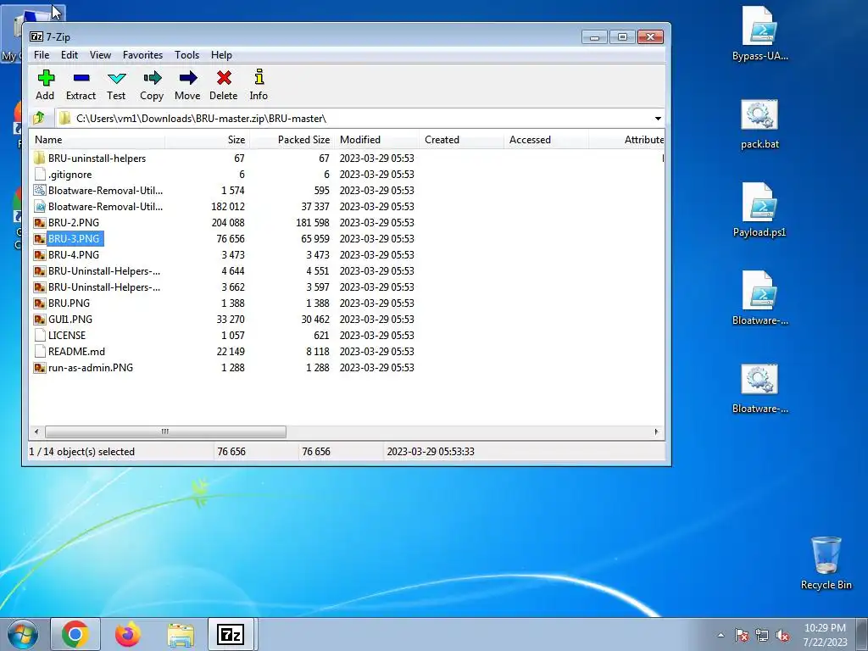
Task: Click the 7-Zip taskbar button
Action: click(231, 634)
